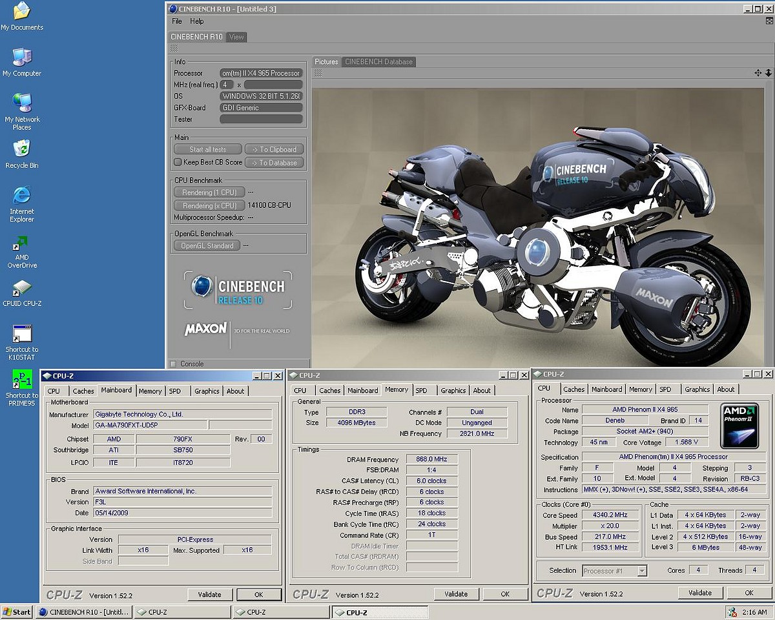Click the Windows Start button
The image size is (775, 620).
click(17, 612)
